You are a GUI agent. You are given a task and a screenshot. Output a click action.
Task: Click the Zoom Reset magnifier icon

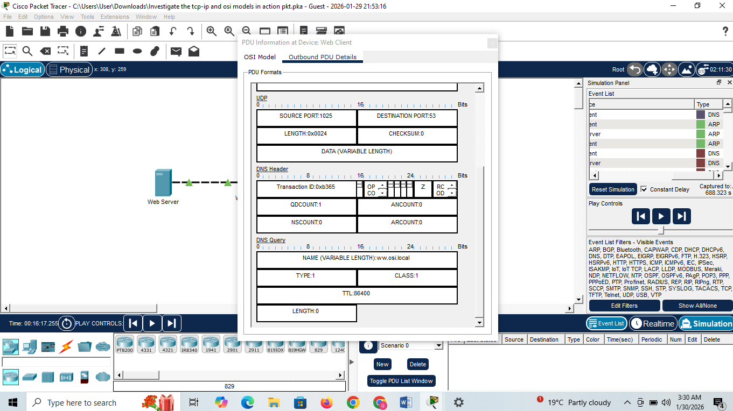tap(229, 31)
